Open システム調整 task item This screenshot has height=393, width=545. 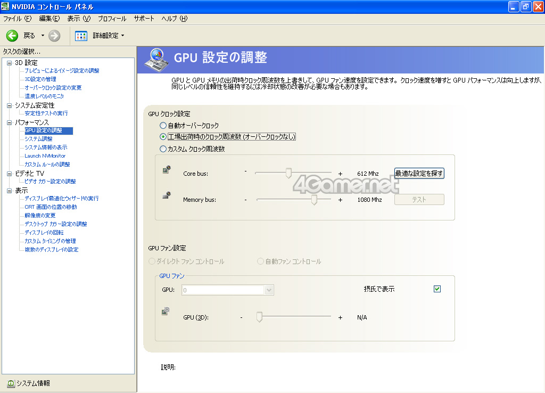[x=38, y=139]
